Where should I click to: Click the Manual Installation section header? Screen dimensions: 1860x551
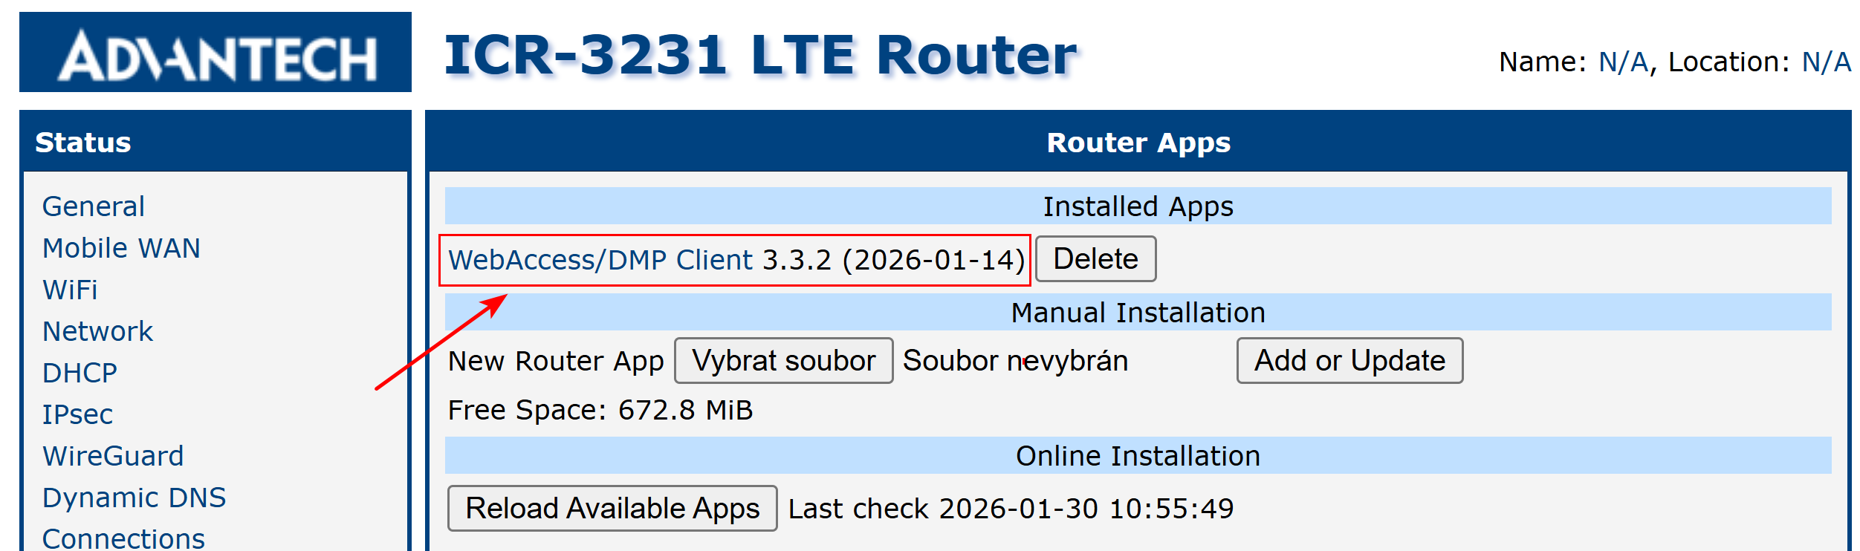point(1138,312)
